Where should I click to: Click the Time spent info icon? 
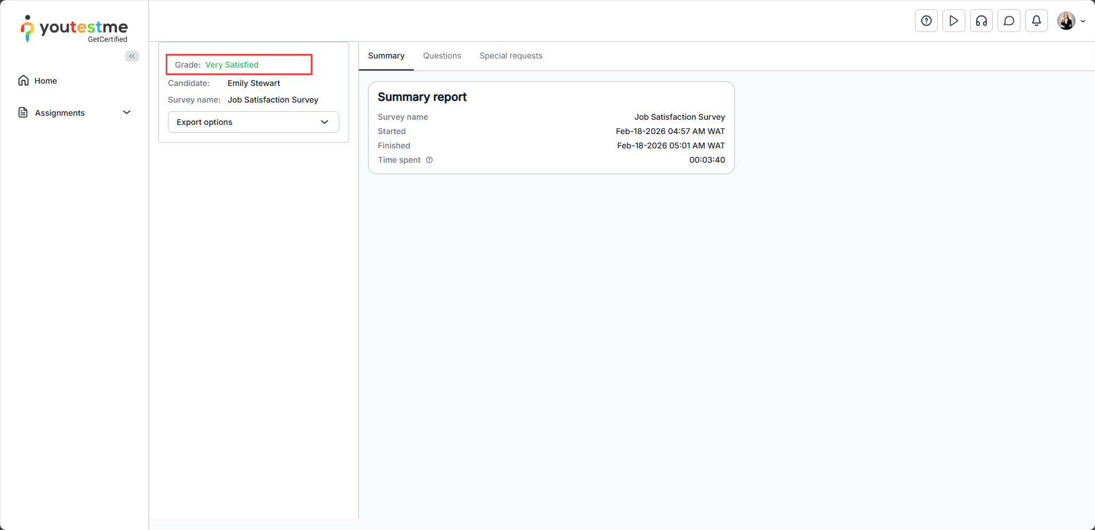pyautogui.click(x=429, y=160)
